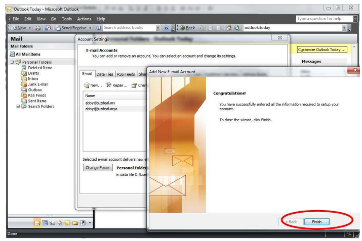This screenshot has width=362, height=241.
Task: Open the Help menu
Action: [x=101, y=19]
